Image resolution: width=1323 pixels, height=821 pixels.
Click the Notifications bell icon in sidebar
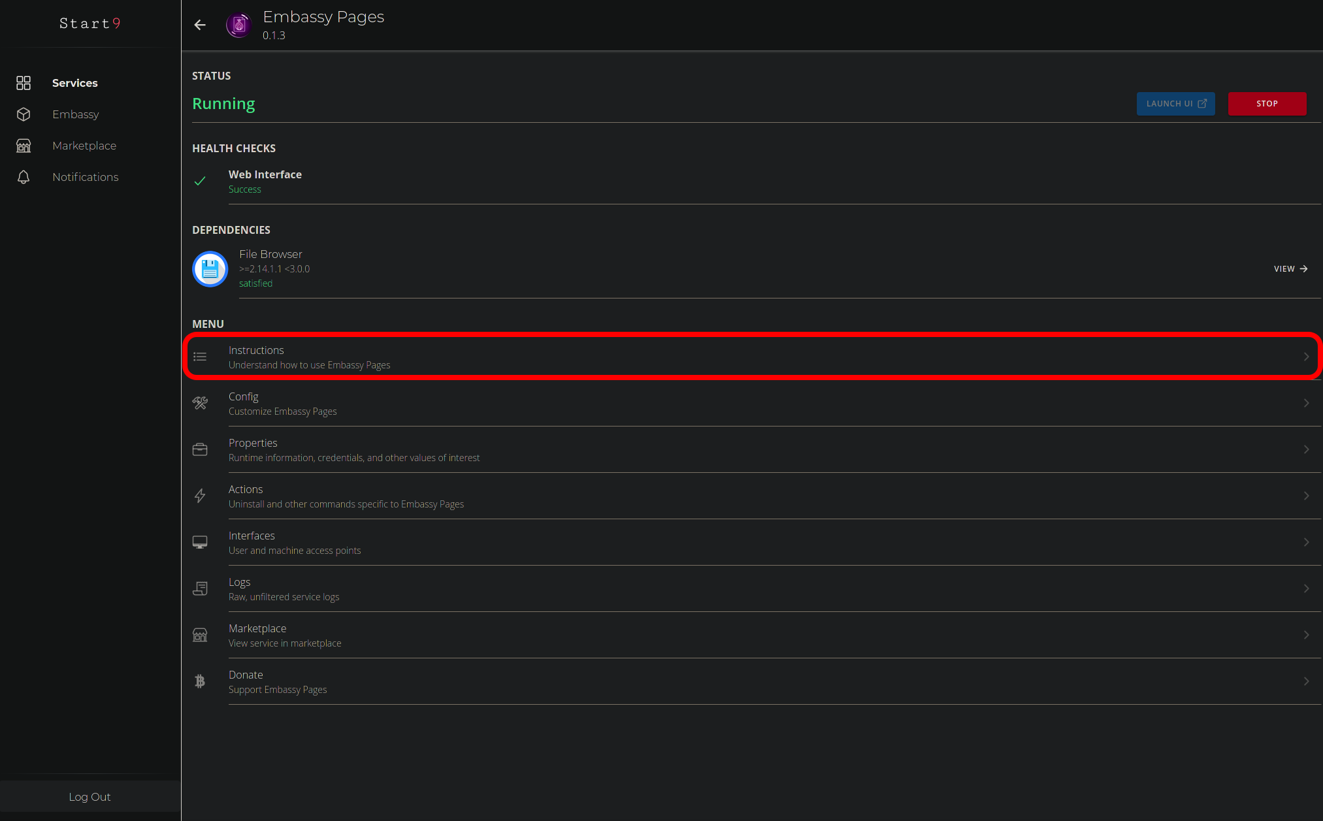tap(24, 177)
